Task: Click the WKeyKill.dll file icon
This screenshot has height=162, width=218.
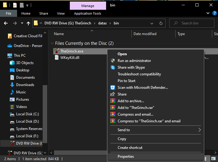Action: click(x=57, y=57)
